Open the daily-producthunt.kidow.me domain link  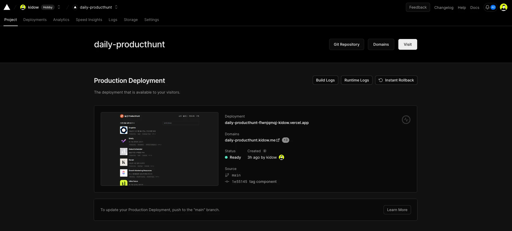point(250,140)
